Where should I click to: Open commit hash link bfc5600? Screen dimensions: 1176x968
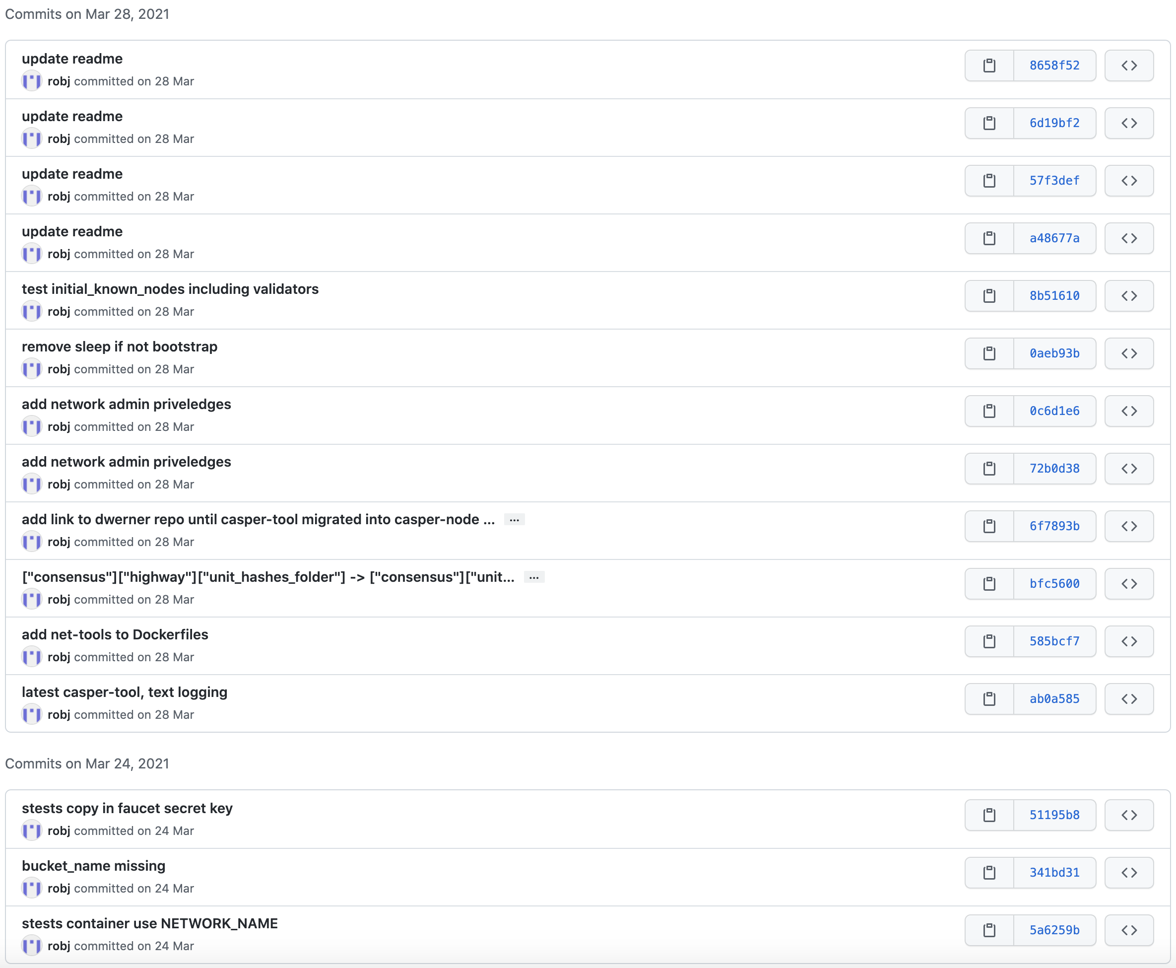click(x=1054, y=584)
